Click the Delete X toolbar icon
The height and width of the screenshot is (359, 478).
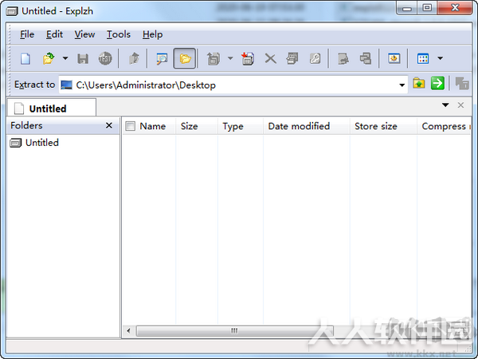(x=270, y=58)
